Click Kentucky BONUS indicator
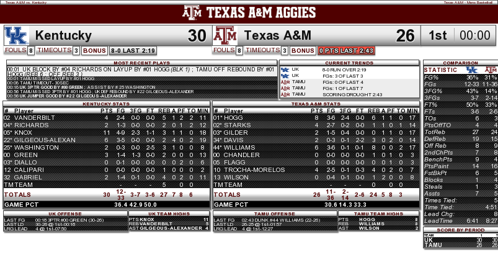The height and width of the screenshot is (262, 498). (x=94, y=50)
